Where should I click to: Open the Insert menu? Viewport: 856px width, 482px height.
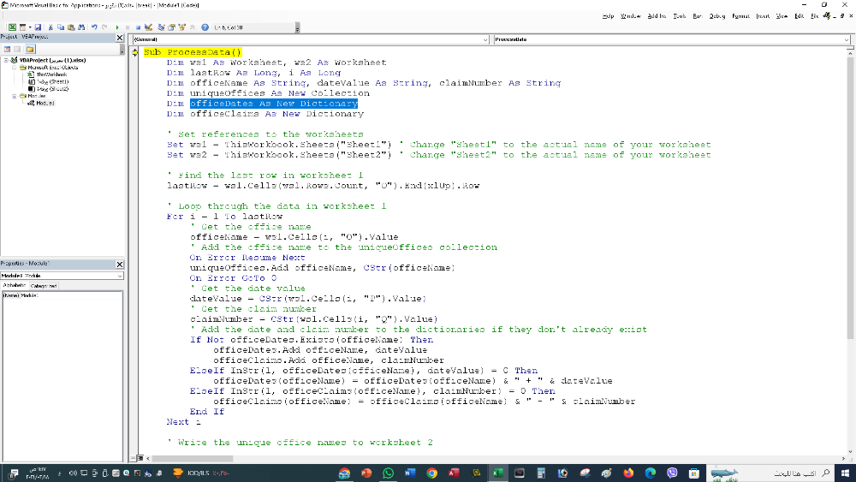coord(764,16)
